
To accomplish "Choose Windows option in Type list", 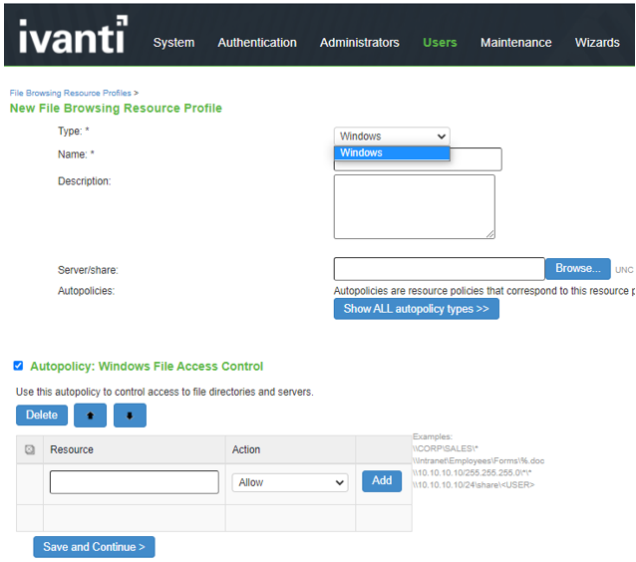I will point(392,152).
